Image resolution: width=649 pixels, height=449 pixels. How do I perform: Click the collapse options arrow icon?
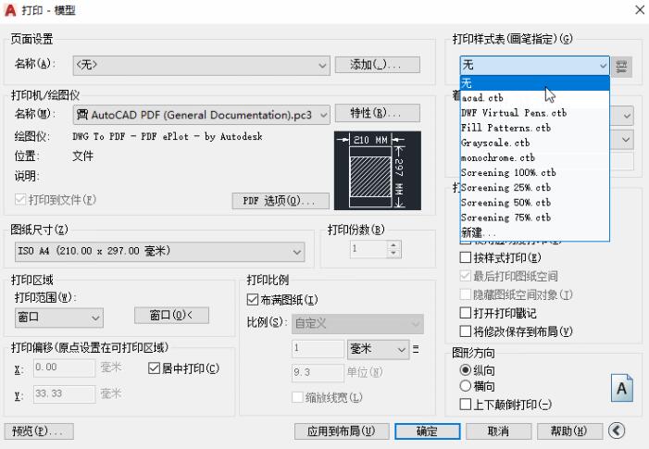(617, 430)
